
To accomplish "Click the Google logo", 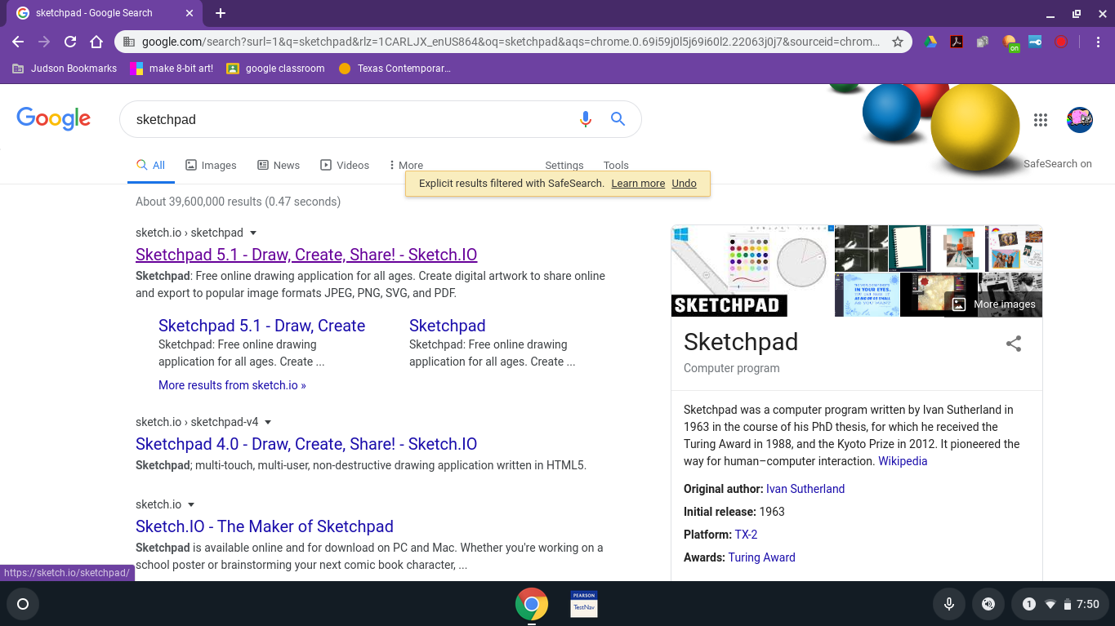I will click(x=54, y=118).
